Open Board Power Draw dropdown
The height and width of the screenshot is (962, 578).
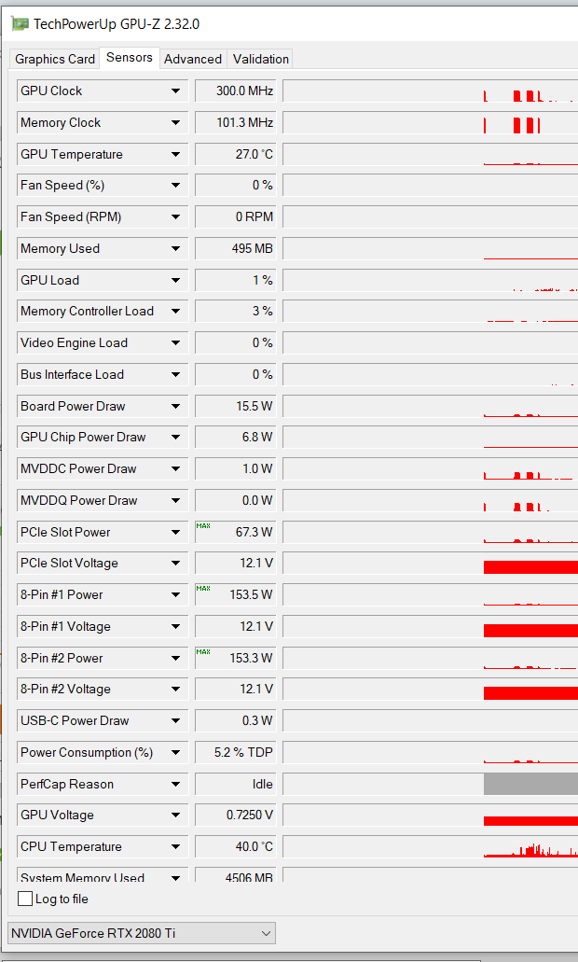(x=175, y=406)
